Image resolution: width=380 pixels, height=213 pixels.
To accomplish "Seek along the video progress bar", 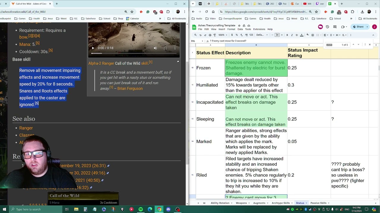I will pyautogui.click(x=134, y=54).
